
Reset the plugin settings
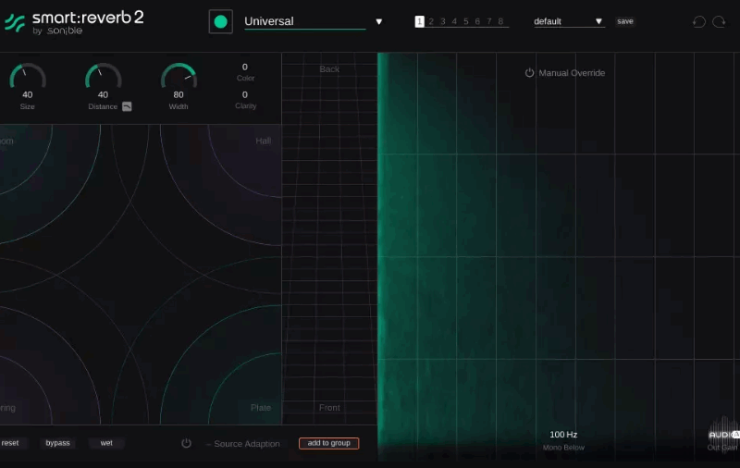pyautogui.click(x=10, y=443)
